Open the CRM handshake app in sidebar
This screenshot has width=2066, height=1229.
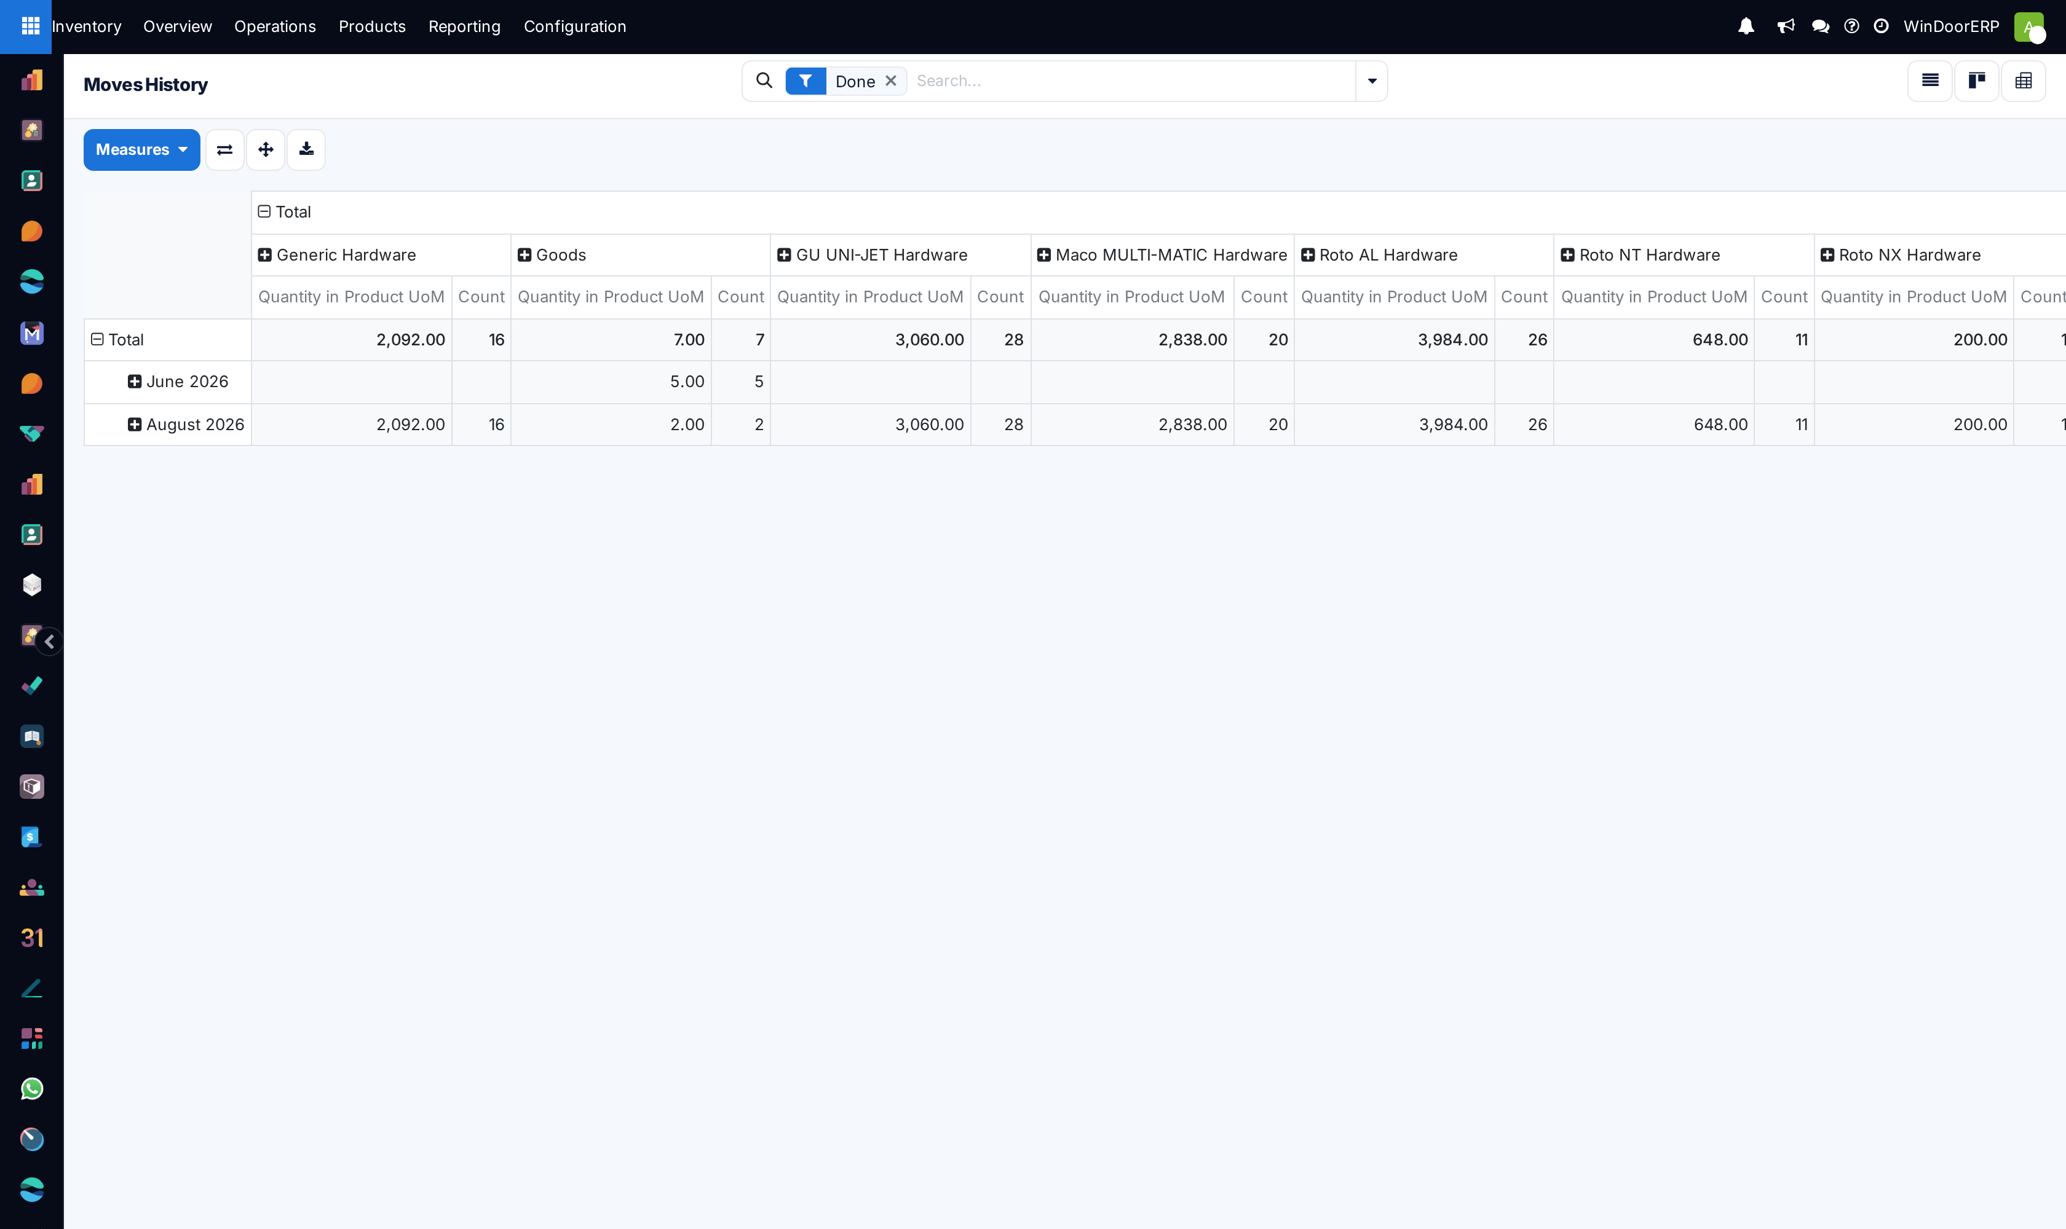tap(31, 434)
